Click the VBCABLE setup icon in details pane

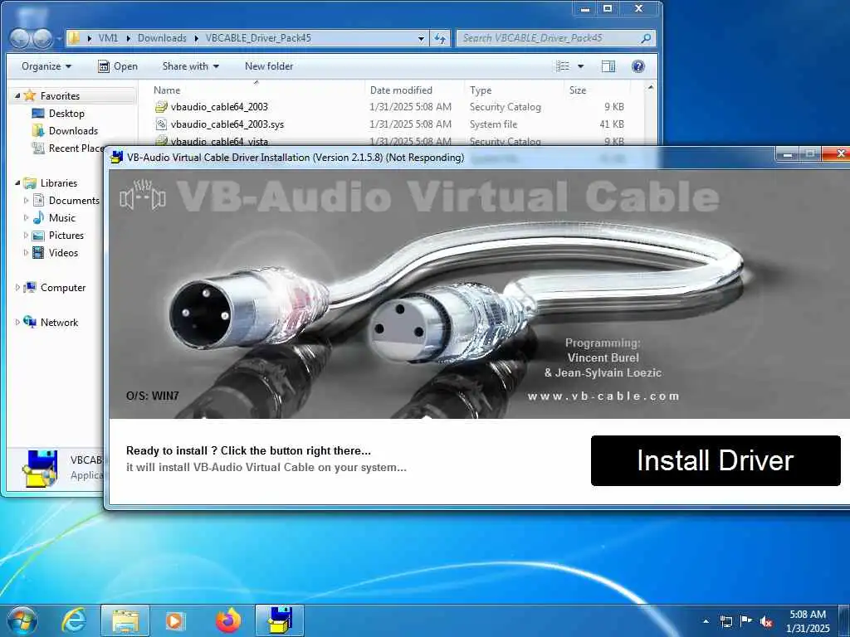click(x=40, y=468)
